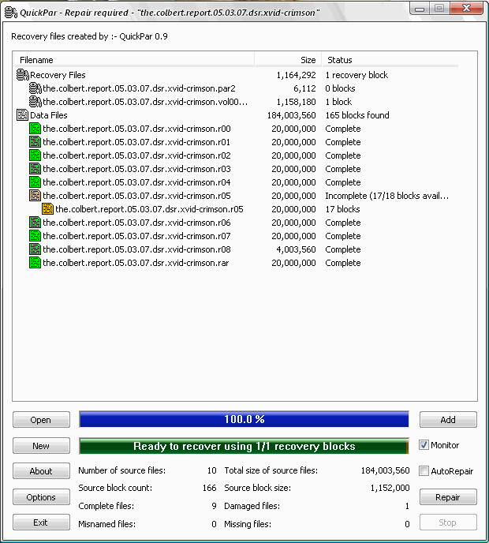The width and height of the screenshot is (489, 543).
Task: Click the green icon of the .r06 file
Action: click(x=35, y=223)
